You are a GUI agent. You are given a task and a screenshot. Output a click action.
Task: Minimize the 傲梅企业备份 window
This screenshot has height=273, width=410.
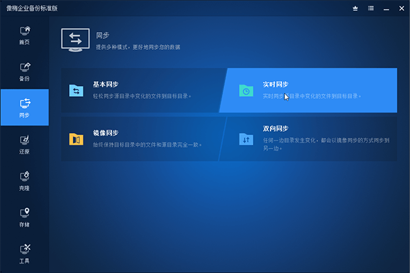coord(386,8)
